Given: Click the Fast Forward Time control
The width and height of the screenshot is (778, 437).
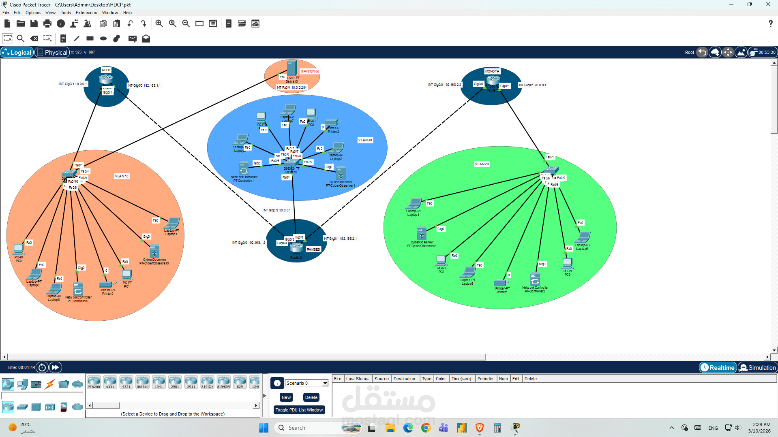Looking at the screenshot, I should pos(55,367).
